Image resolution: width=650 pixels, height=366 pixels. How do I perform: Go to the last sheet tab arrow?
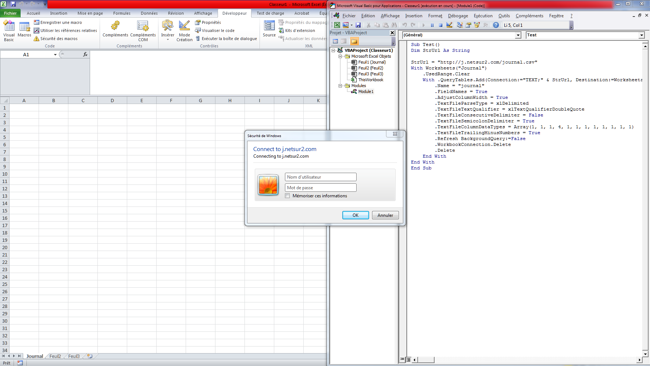pyautogui.click(x=19, y=356)
